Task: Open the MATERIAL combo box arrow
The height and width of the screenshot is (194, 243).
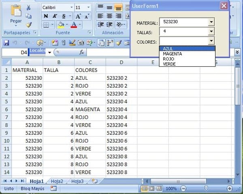Action: point(211,22)
